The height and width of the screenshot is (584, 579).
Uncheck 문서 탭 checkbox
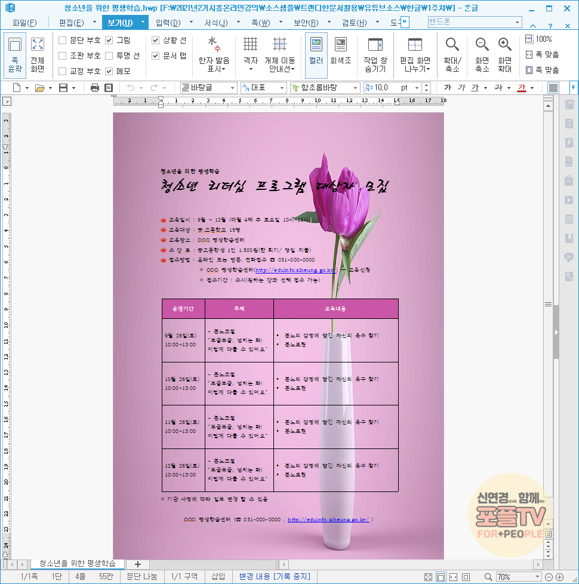point(156,56)
